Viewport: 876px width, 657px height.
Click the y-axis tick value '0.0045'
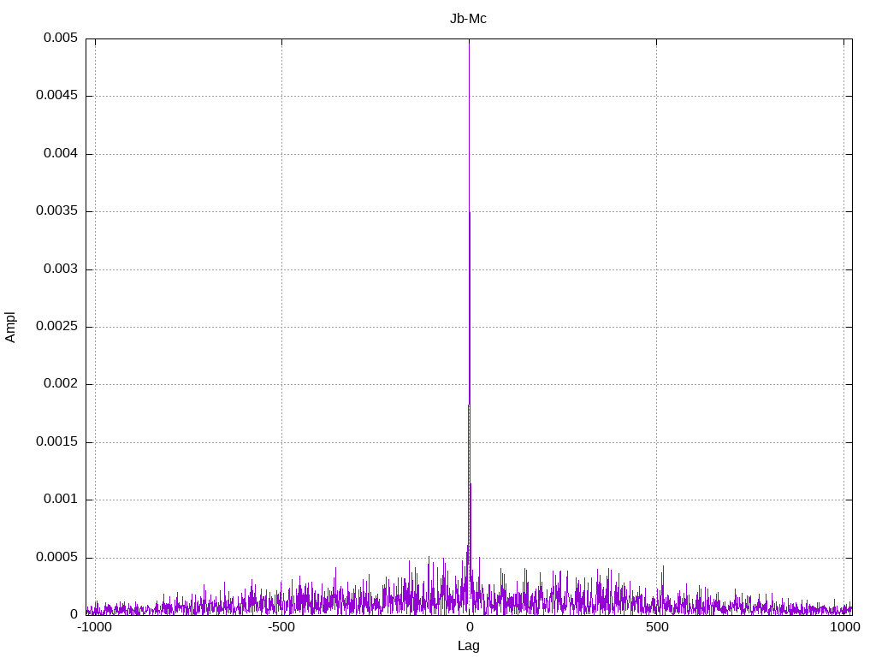[x=56, y=96]
